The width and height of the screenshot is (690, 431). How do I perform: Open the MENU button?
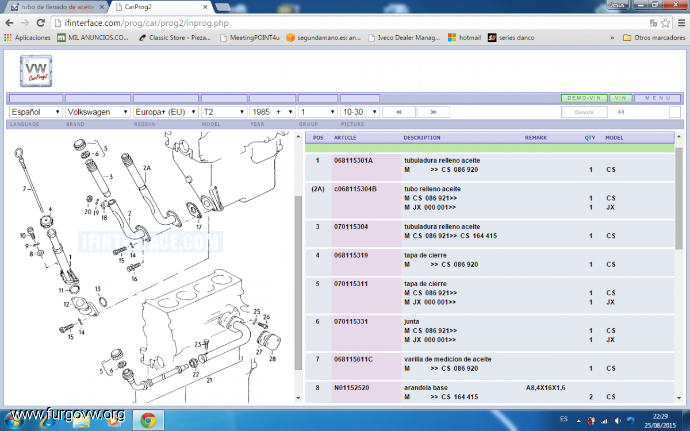(658, 98)
